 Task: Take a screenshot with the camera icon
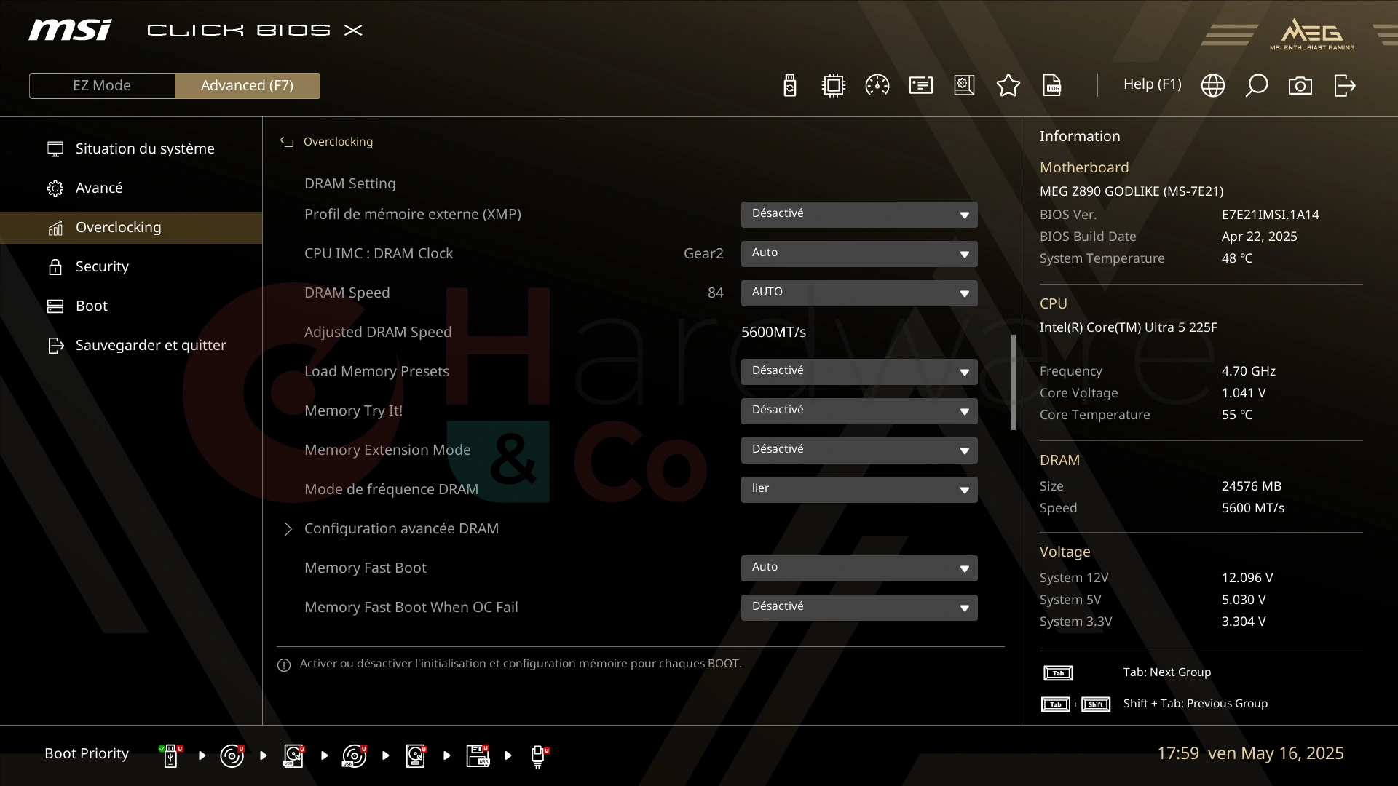(1300, 86)
